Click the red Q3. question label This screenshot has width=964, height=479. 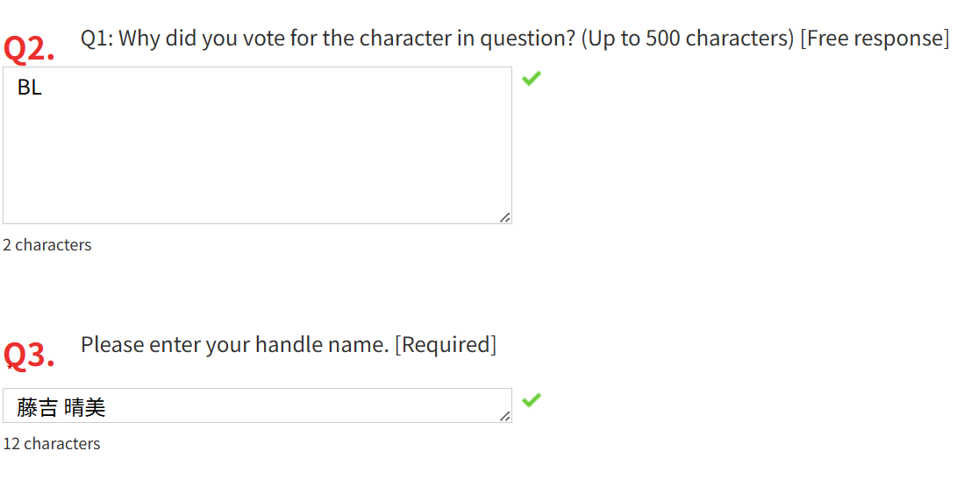pos(31,355)
